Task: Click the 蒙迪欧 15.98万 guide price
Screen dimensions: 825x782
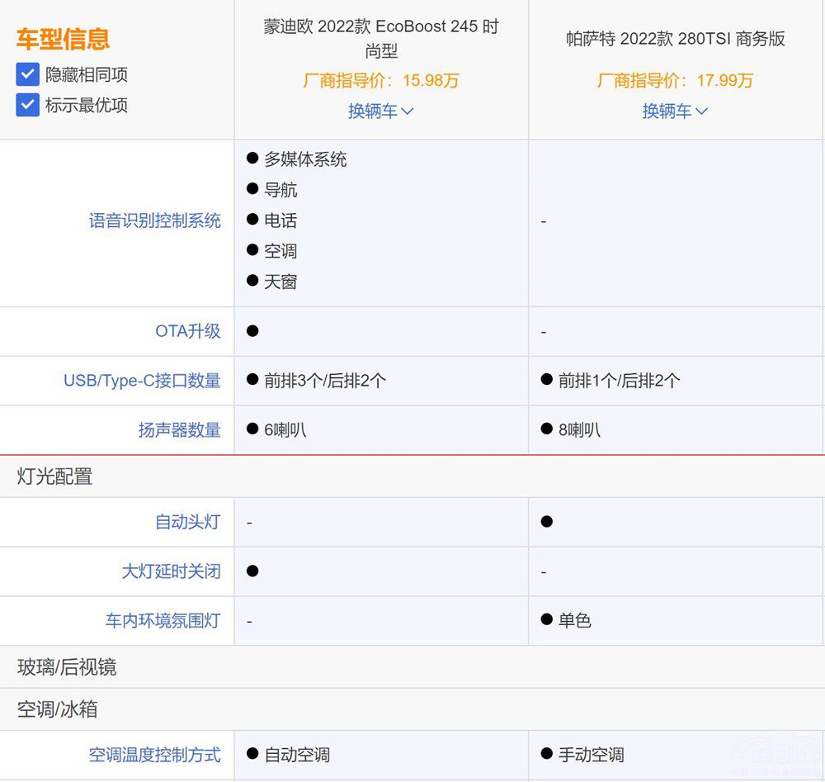Action: (380, 81)
